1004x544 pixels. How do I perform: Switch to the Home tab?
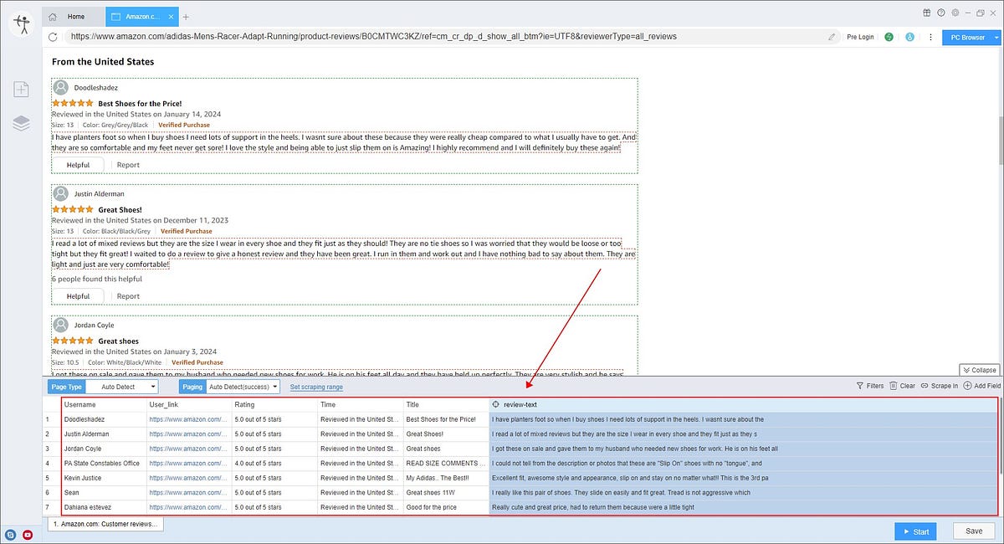74,15
